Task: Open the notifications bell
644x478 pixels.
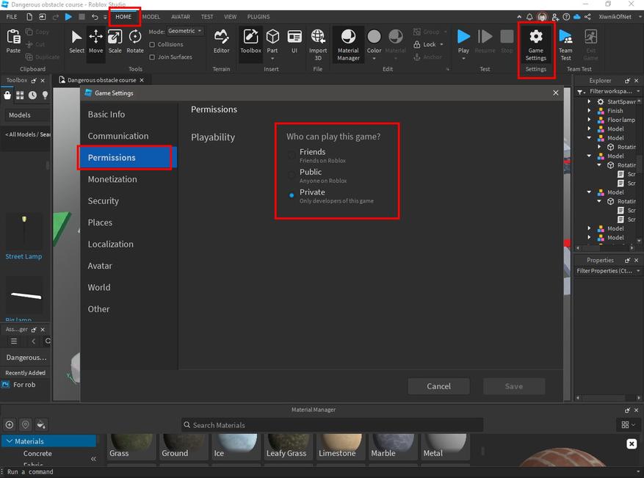Action: (x=529, y=17)
